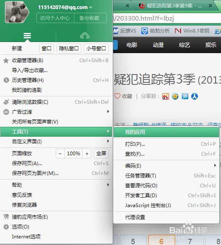Image resolution: width=221 pixels, height=245 pixels.
Task: Increase page zoom with plus button
Action: [87, 154]
